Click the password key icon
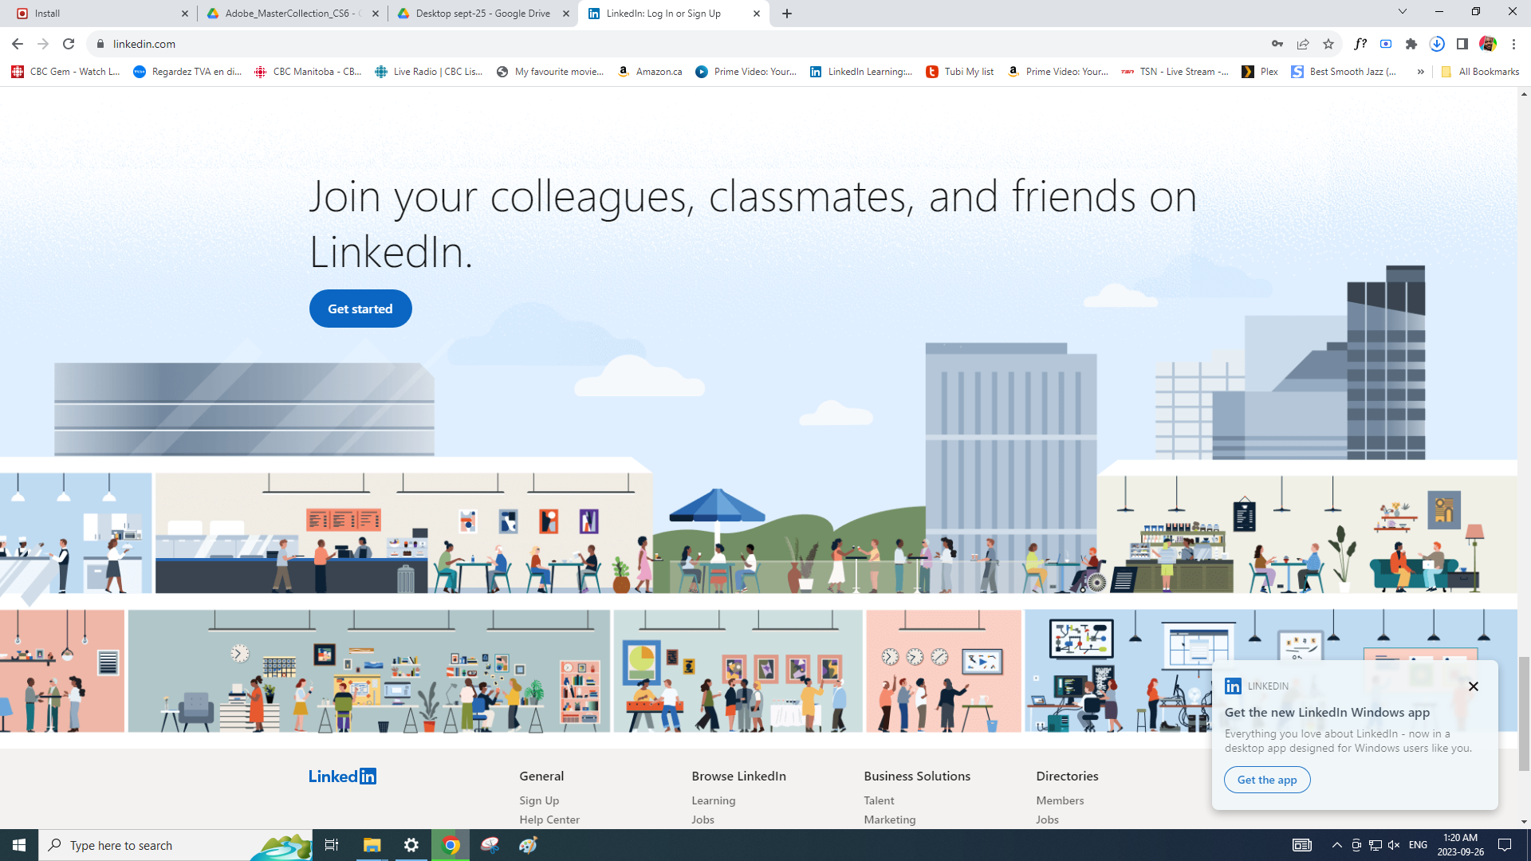 point(1277,44)
